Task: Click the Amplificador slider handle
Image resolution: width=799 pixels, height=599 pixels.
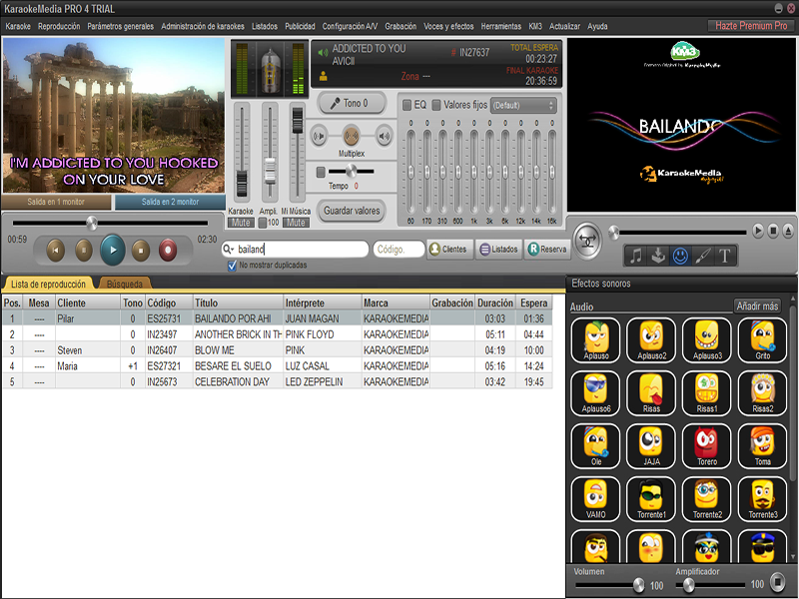Action: point(688,585)
